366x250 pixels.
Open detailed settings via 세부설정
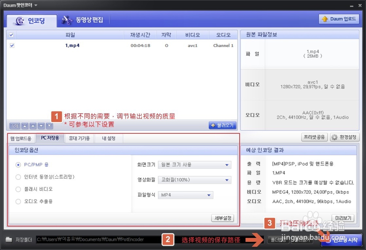223,218
